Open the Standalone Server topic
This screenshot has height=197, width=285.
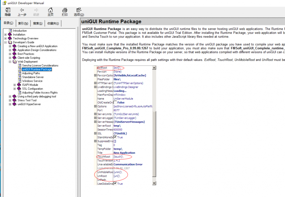click(33, 77)
